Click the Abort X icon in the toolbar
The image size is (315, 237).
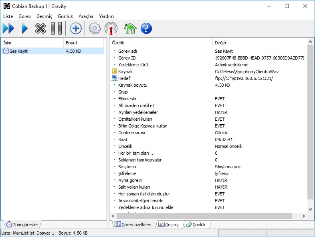(40, 28)
